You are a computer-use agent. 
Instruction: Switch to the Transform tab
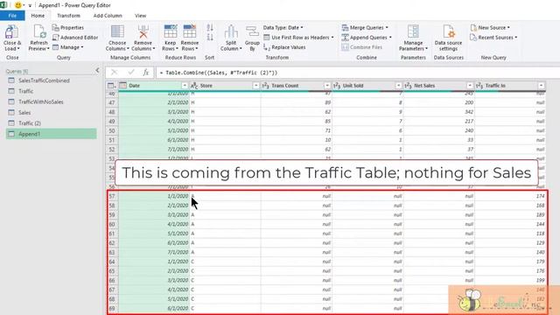[68, 16]
